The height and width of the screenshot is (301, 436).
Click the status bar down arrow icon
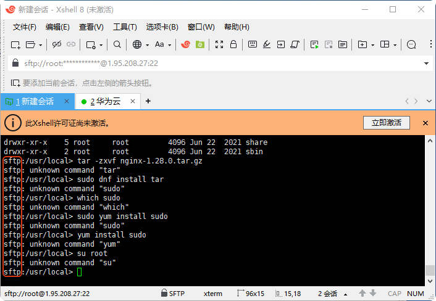(x=373, y=293)
